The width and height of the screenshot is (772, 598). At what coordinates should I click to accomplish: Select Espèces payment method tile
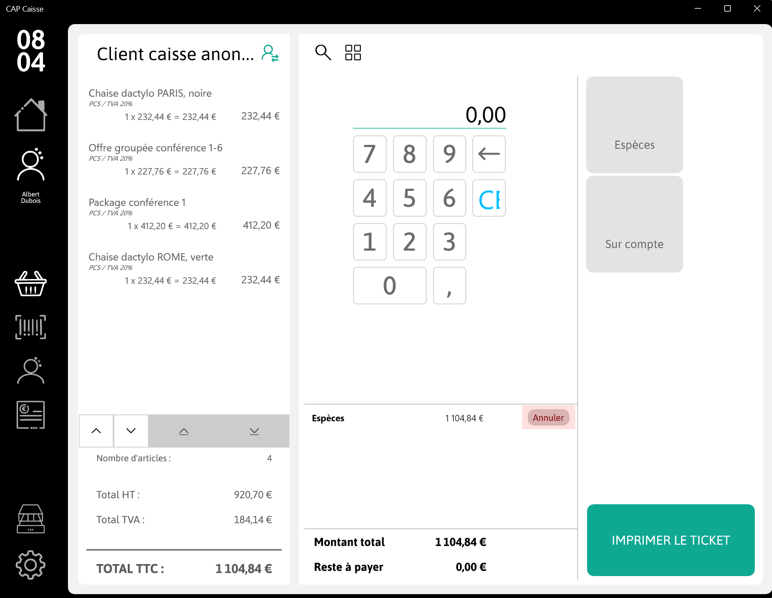coord(634,125)
